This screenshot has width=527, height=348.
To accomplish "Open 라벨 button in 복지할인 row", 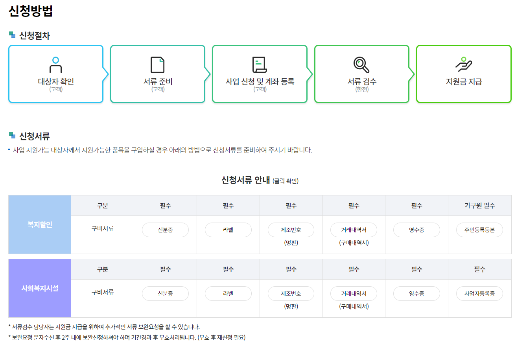I will (x=228, y=230).
